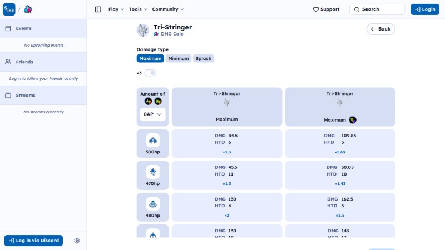Toggle the ×3 multiplier switch
The height and width of the screenshot is (250, 445).
coord(150,73)
